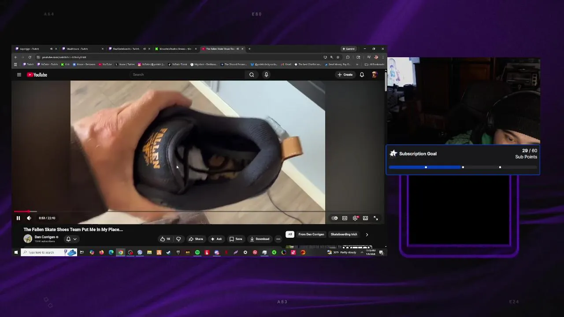The height and width of the screenshot is (317, 564).
Task: Select the All filter chip
Action: click(x=290, y=234)
